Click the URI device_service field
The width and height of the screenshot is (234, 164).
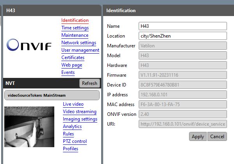point(183,124)
